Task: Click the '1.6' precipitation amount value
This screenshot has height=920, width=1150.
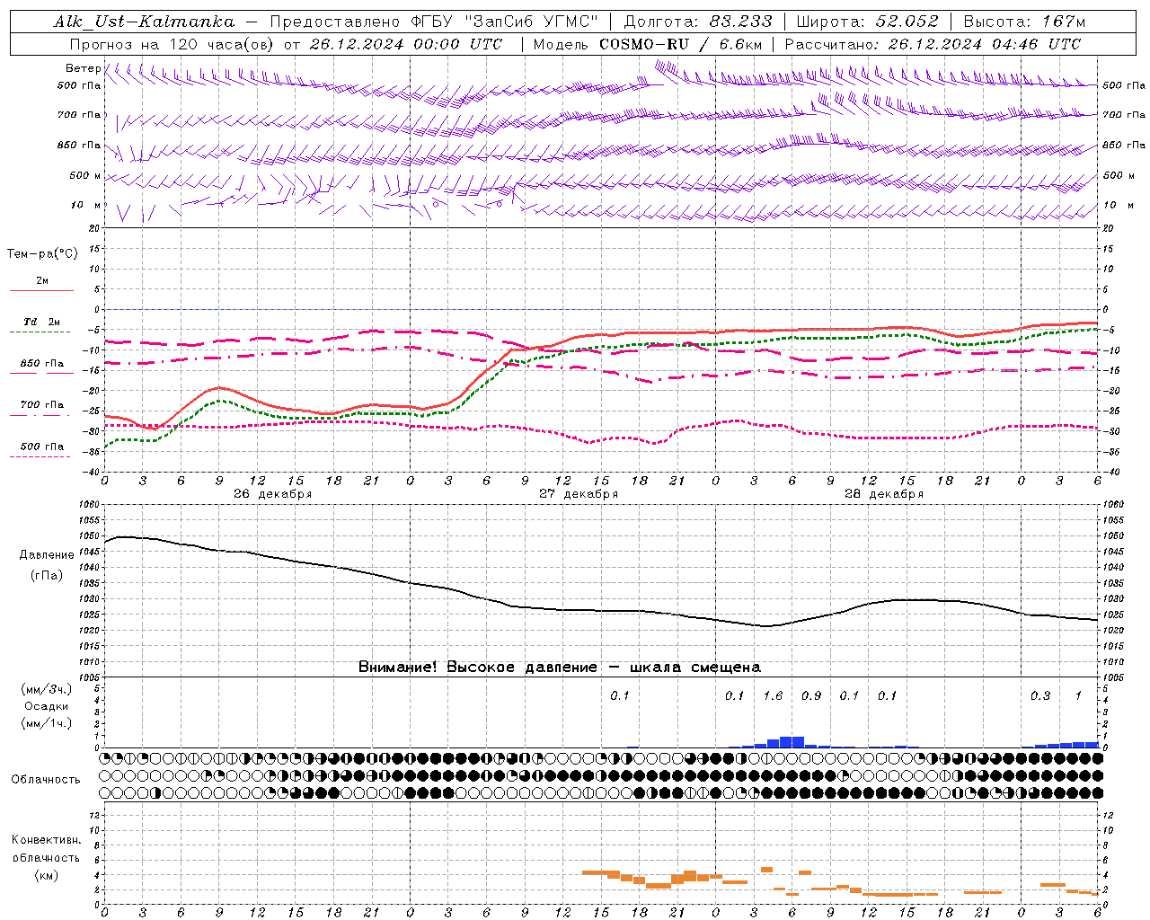Action: (773, 696)
